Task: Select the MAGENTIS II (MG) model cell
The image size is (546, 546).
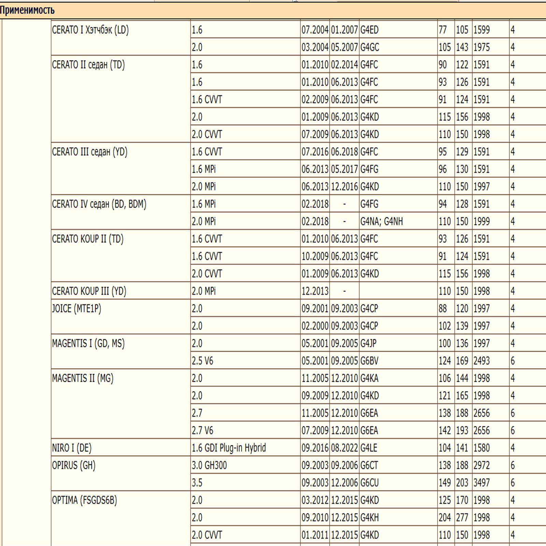Action: coord(83,378)
